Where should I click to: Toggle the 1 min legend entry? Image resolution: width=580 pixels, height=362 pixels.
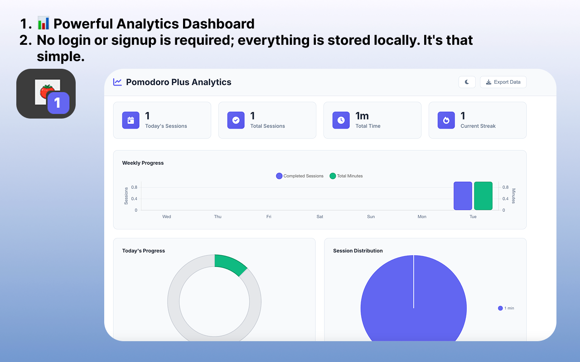(x=506, y=308)
